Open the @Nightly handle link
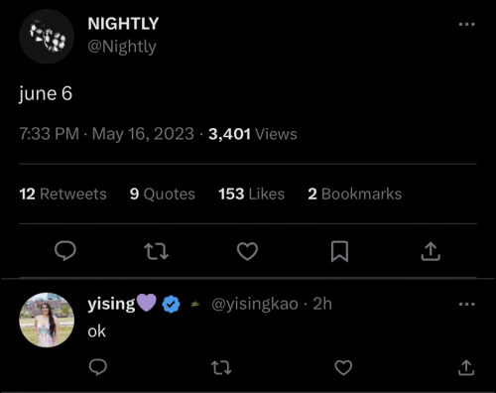This screenshot has width=496, height=393. 122,47
